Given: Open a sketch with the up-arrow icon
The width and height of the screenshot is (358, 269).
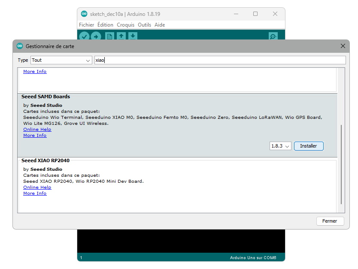Looking at the screenshot, I should click(121, 36).
